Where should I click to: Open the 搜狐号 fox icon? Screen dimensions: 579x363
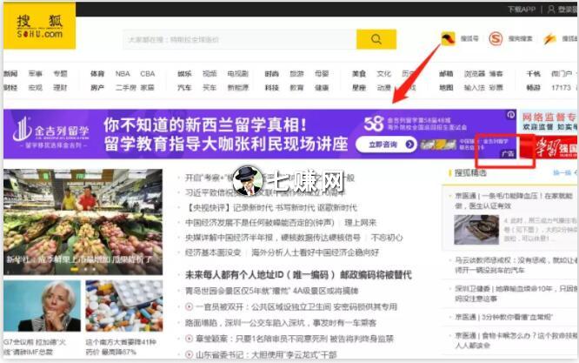[448, 38]
